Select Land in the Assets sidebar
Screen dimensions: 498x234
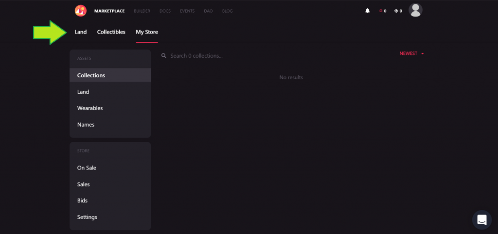pos(110,92)
